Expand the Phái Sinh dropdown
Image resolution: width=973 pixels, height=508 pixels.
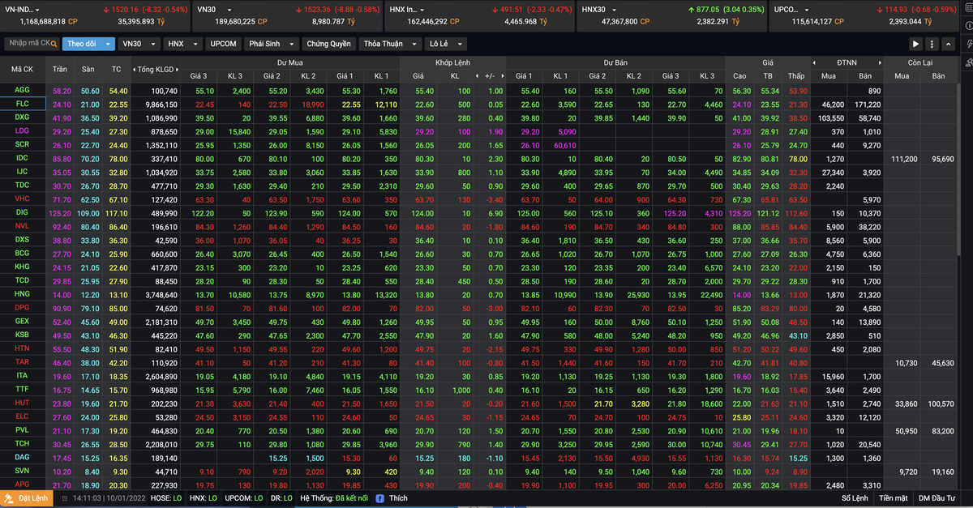(x=293, y=44)
